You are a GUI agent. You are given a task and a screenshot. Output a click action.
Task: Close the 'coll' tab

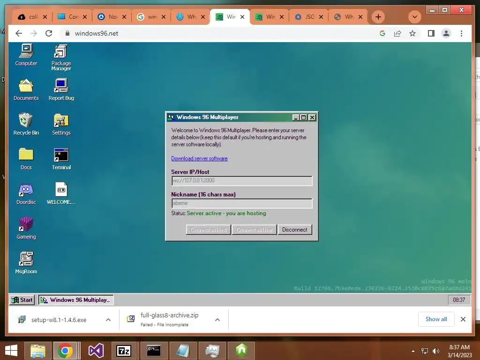[45, 17]
